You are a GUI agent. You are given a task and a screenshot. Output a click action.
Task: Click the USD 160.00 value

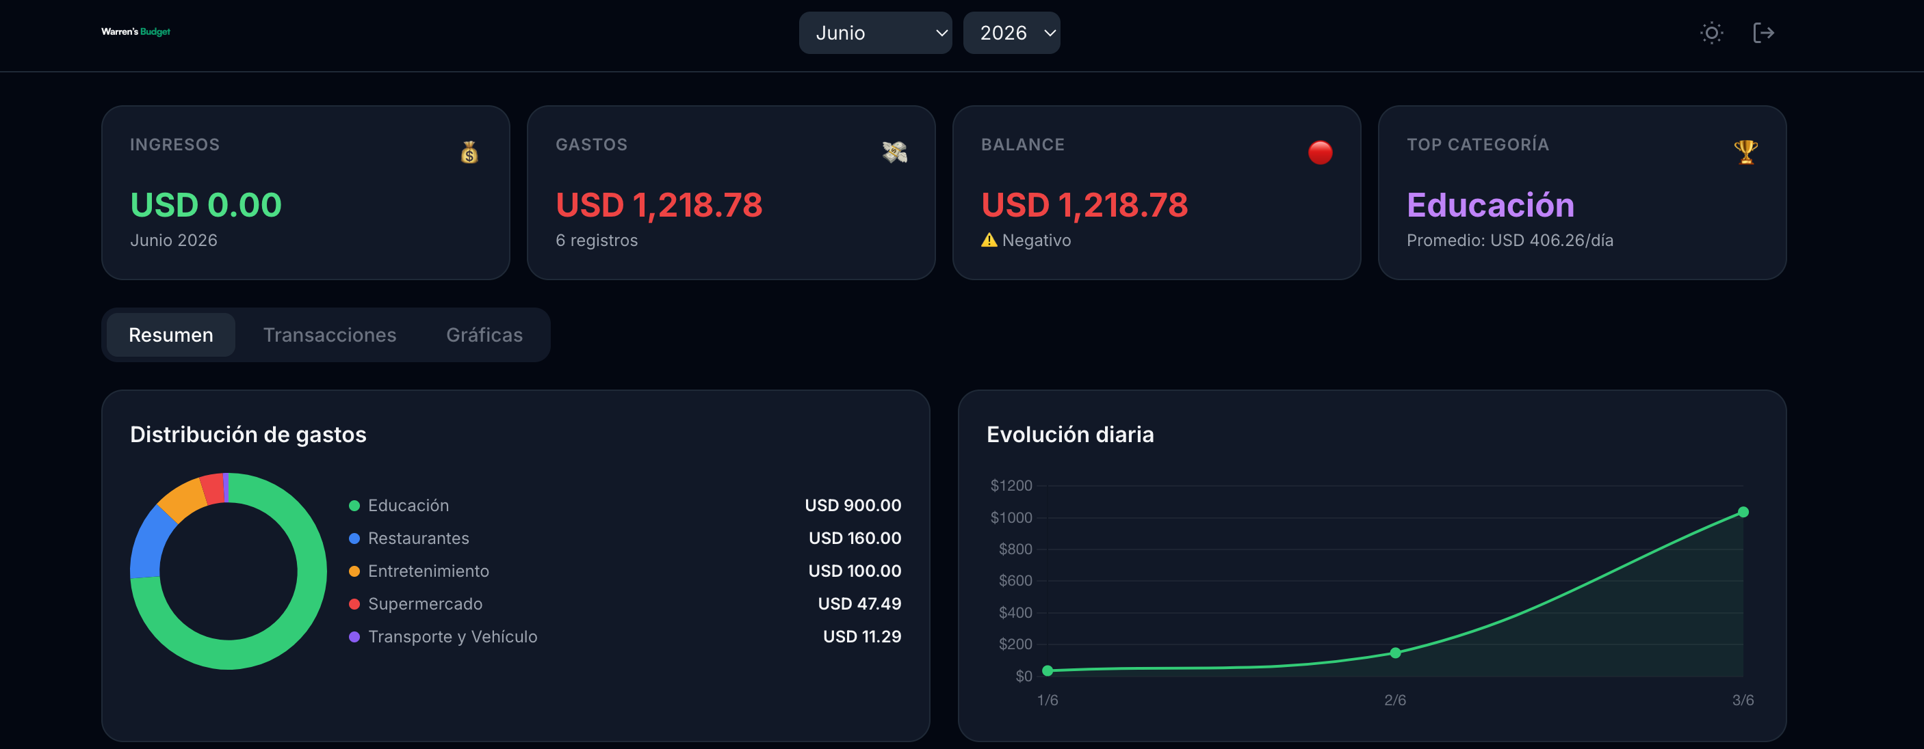coord(855,539)
